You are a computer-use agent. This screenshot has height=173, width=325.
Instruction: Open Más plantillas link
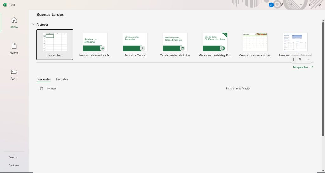302,67
